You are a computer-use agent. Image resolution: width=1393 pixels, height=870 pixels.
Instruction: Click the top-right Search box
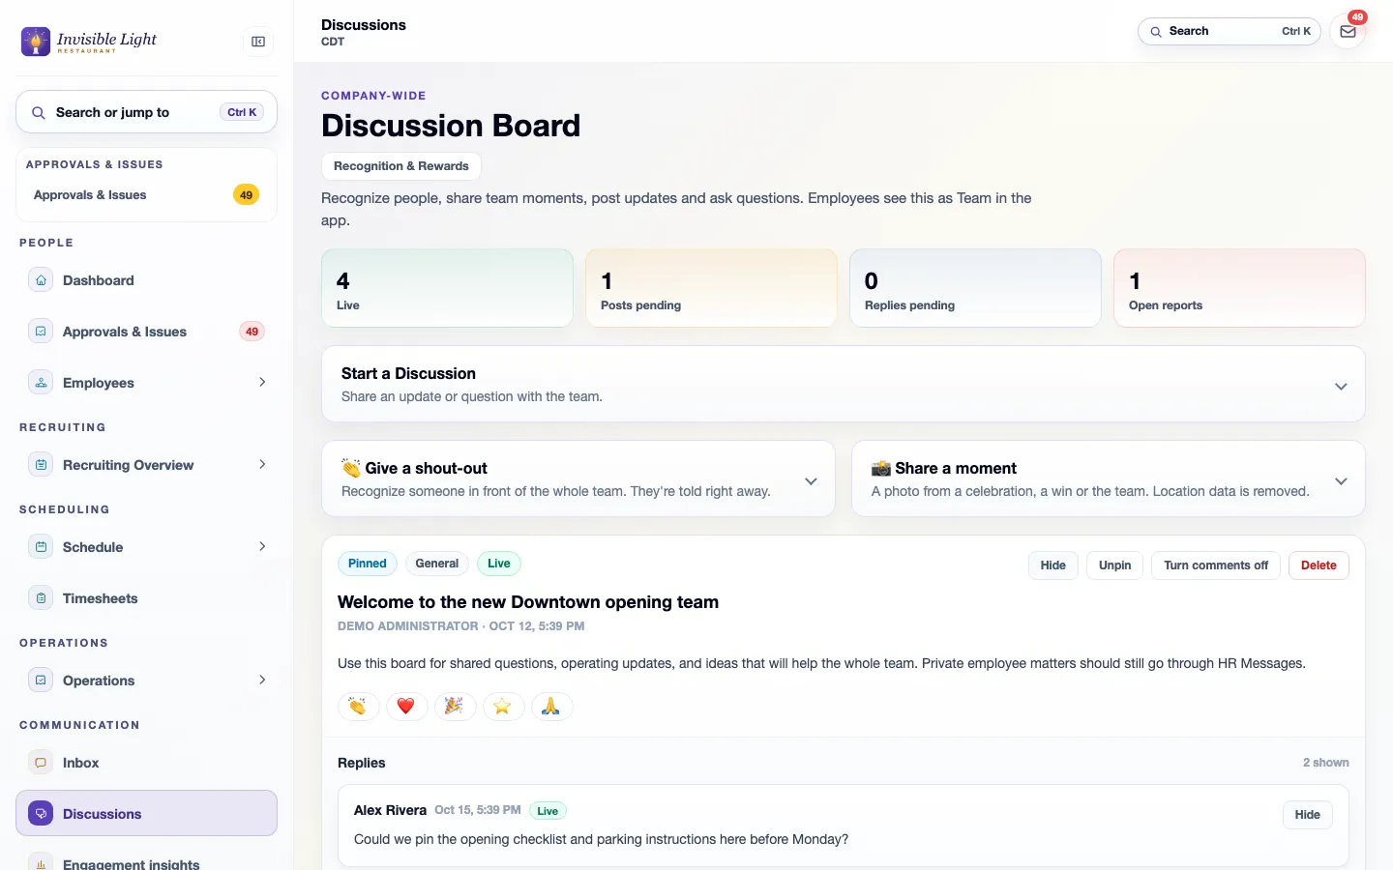click(1229, 32)
